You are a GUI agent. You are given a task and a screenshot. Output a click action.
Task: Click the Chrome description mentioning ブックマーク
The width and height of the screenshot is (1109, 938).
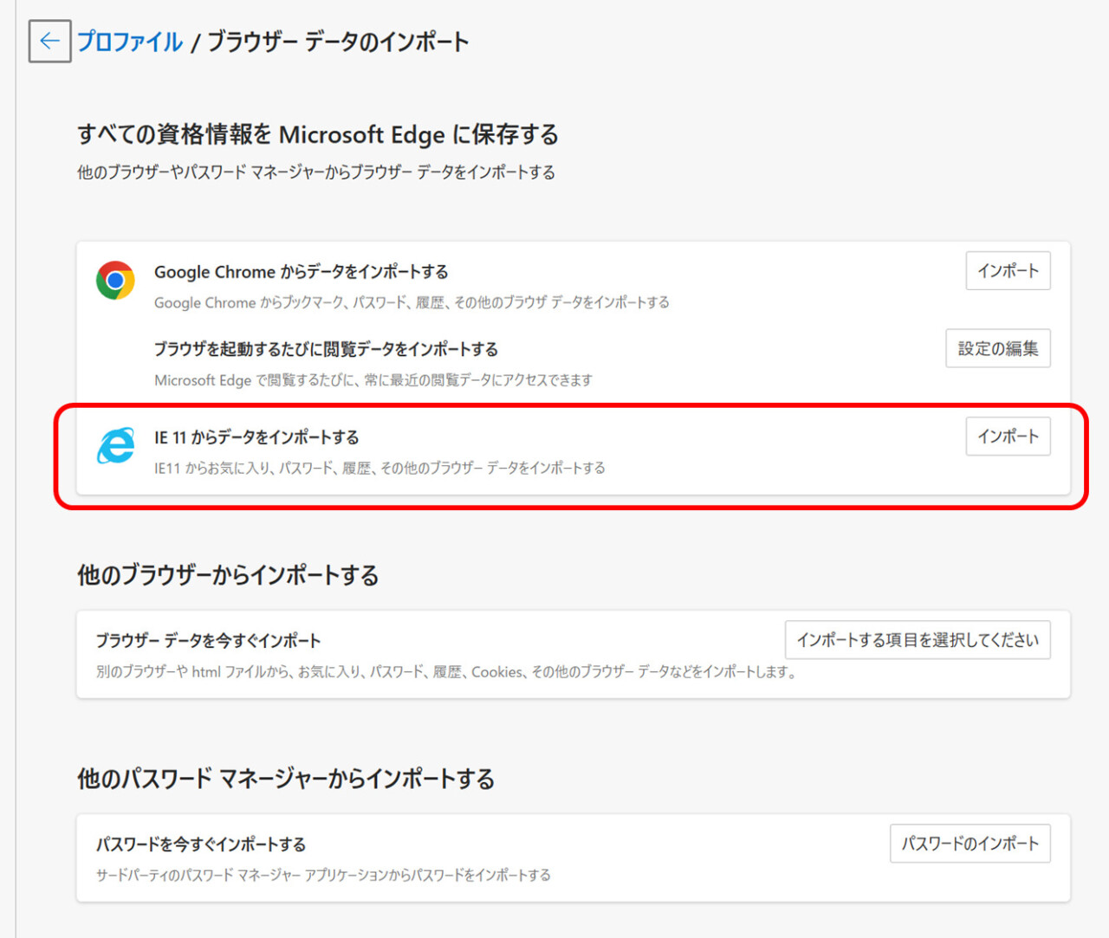[x=412, y=302]
